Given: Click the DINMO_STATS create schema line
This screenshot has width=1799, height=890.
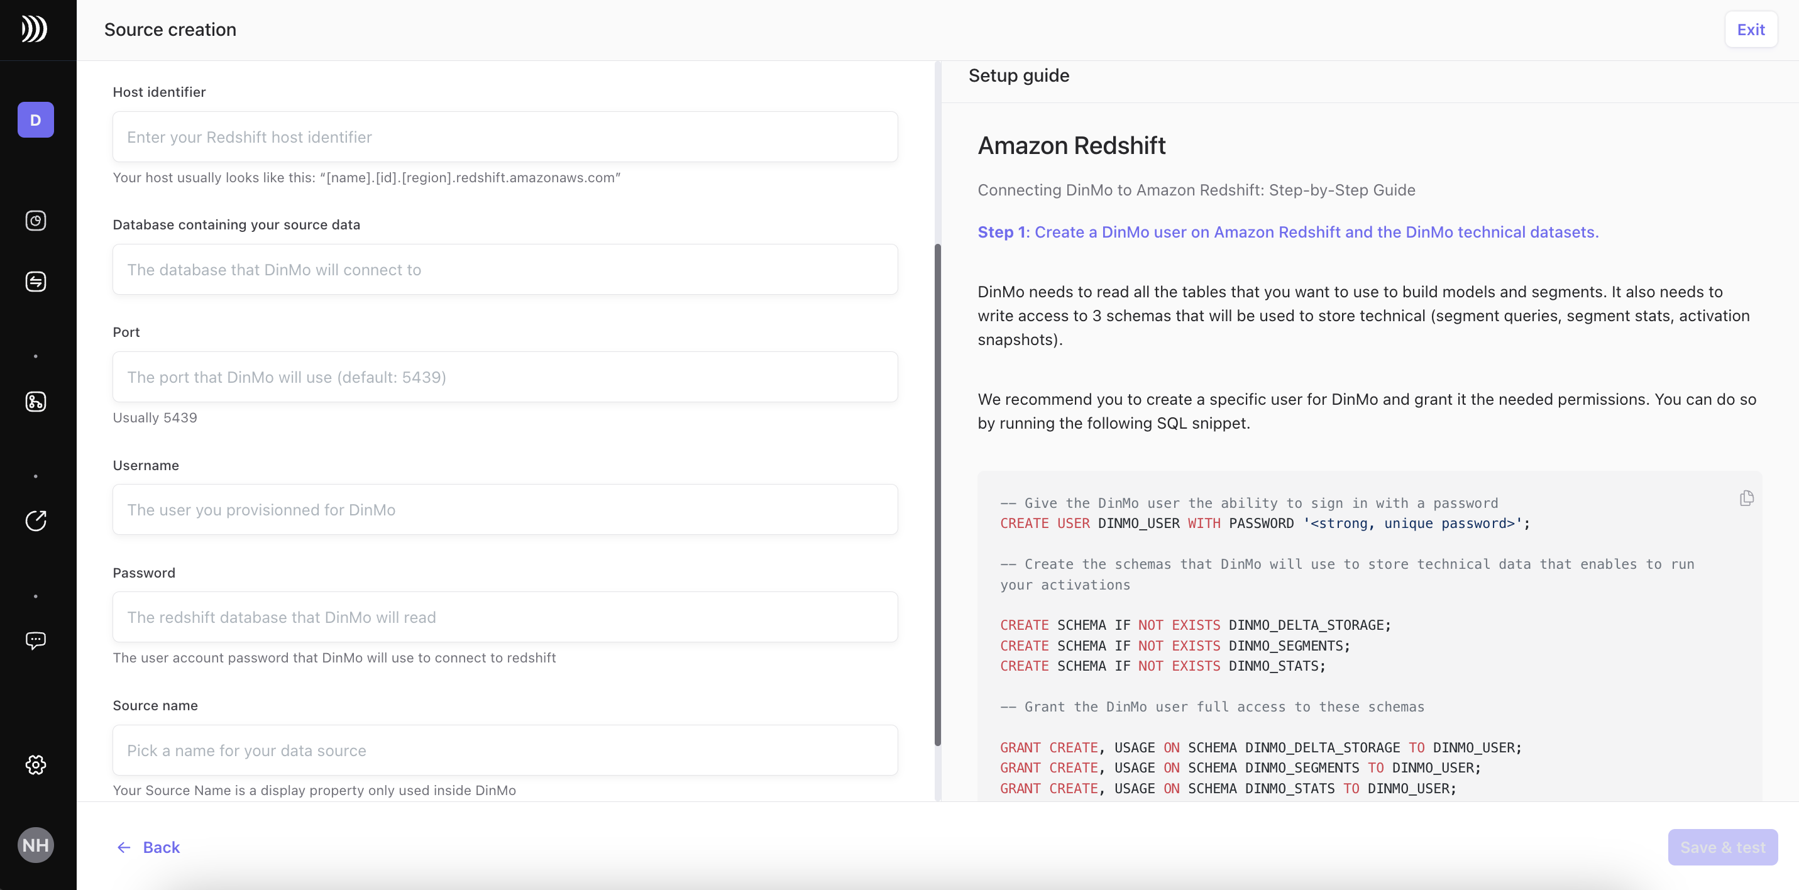Looking at the screenshot, I should 1162,666.
